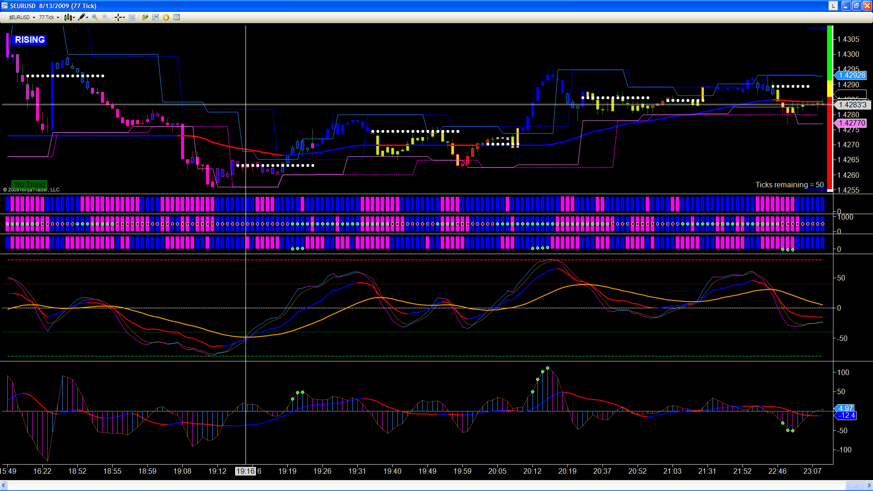
Task: Click the -12.4 indicator value marker
Action: (846, 416)
